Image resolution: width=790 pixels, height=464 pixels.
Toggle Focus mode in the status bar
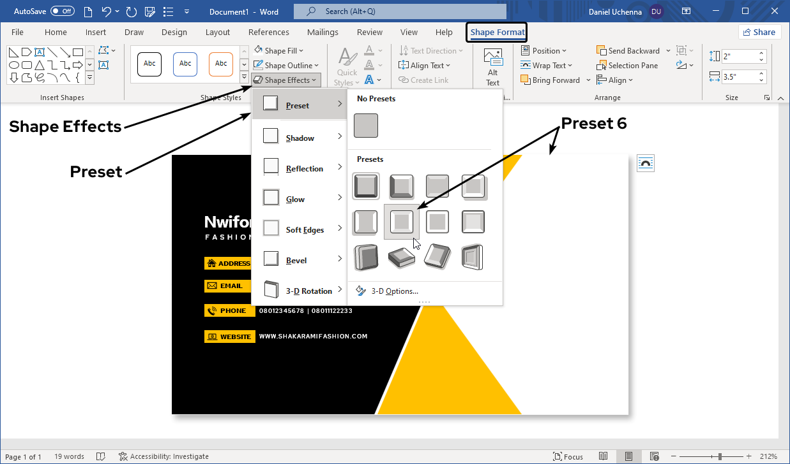pyautogui.click(x=568, y=456)
